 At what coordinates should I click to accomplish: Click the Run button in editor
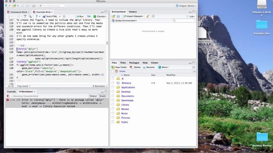tap(80, 16)
